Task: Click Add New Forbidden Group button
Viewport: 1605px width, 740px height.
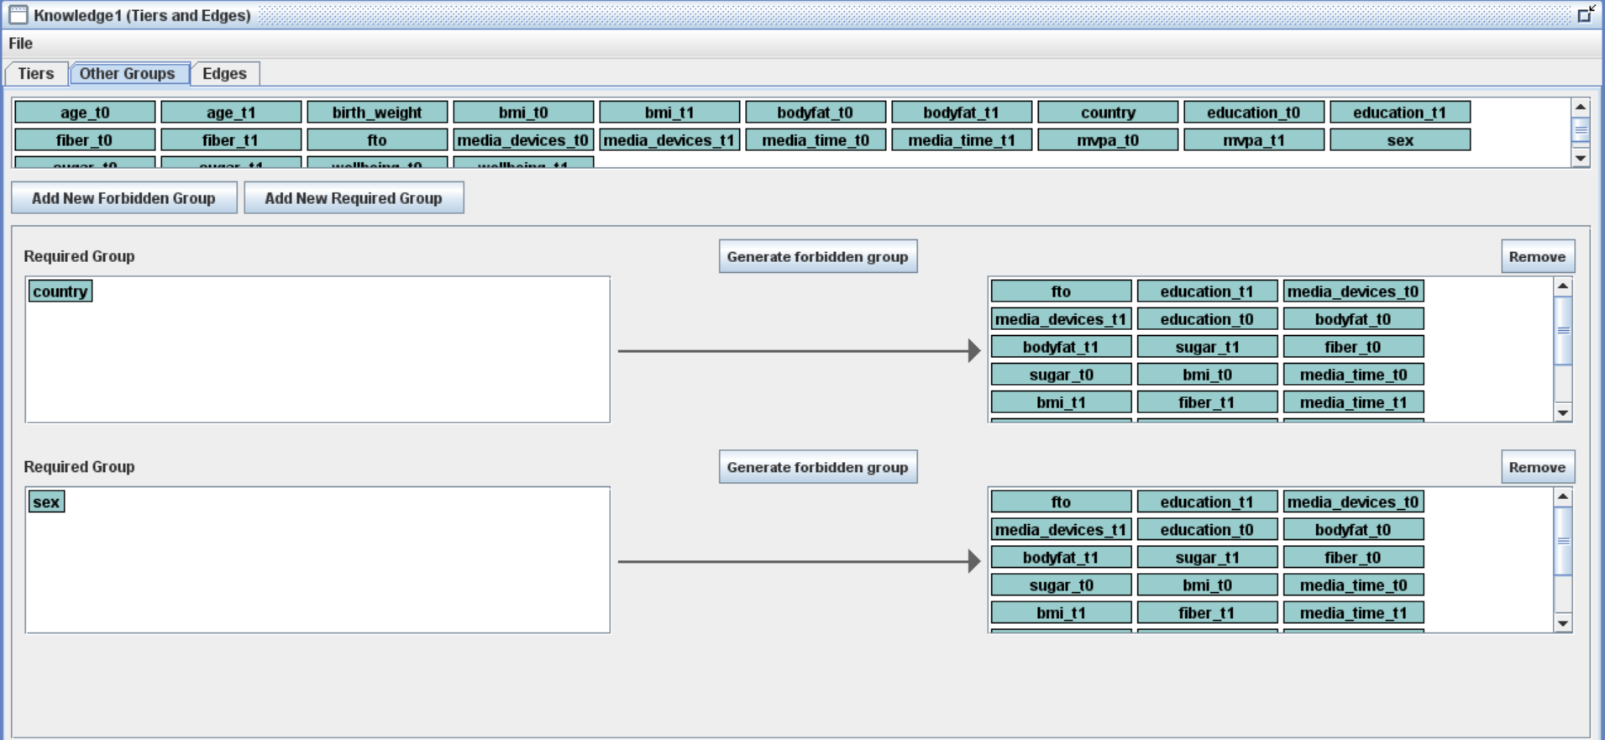Action: click(123, 198)
